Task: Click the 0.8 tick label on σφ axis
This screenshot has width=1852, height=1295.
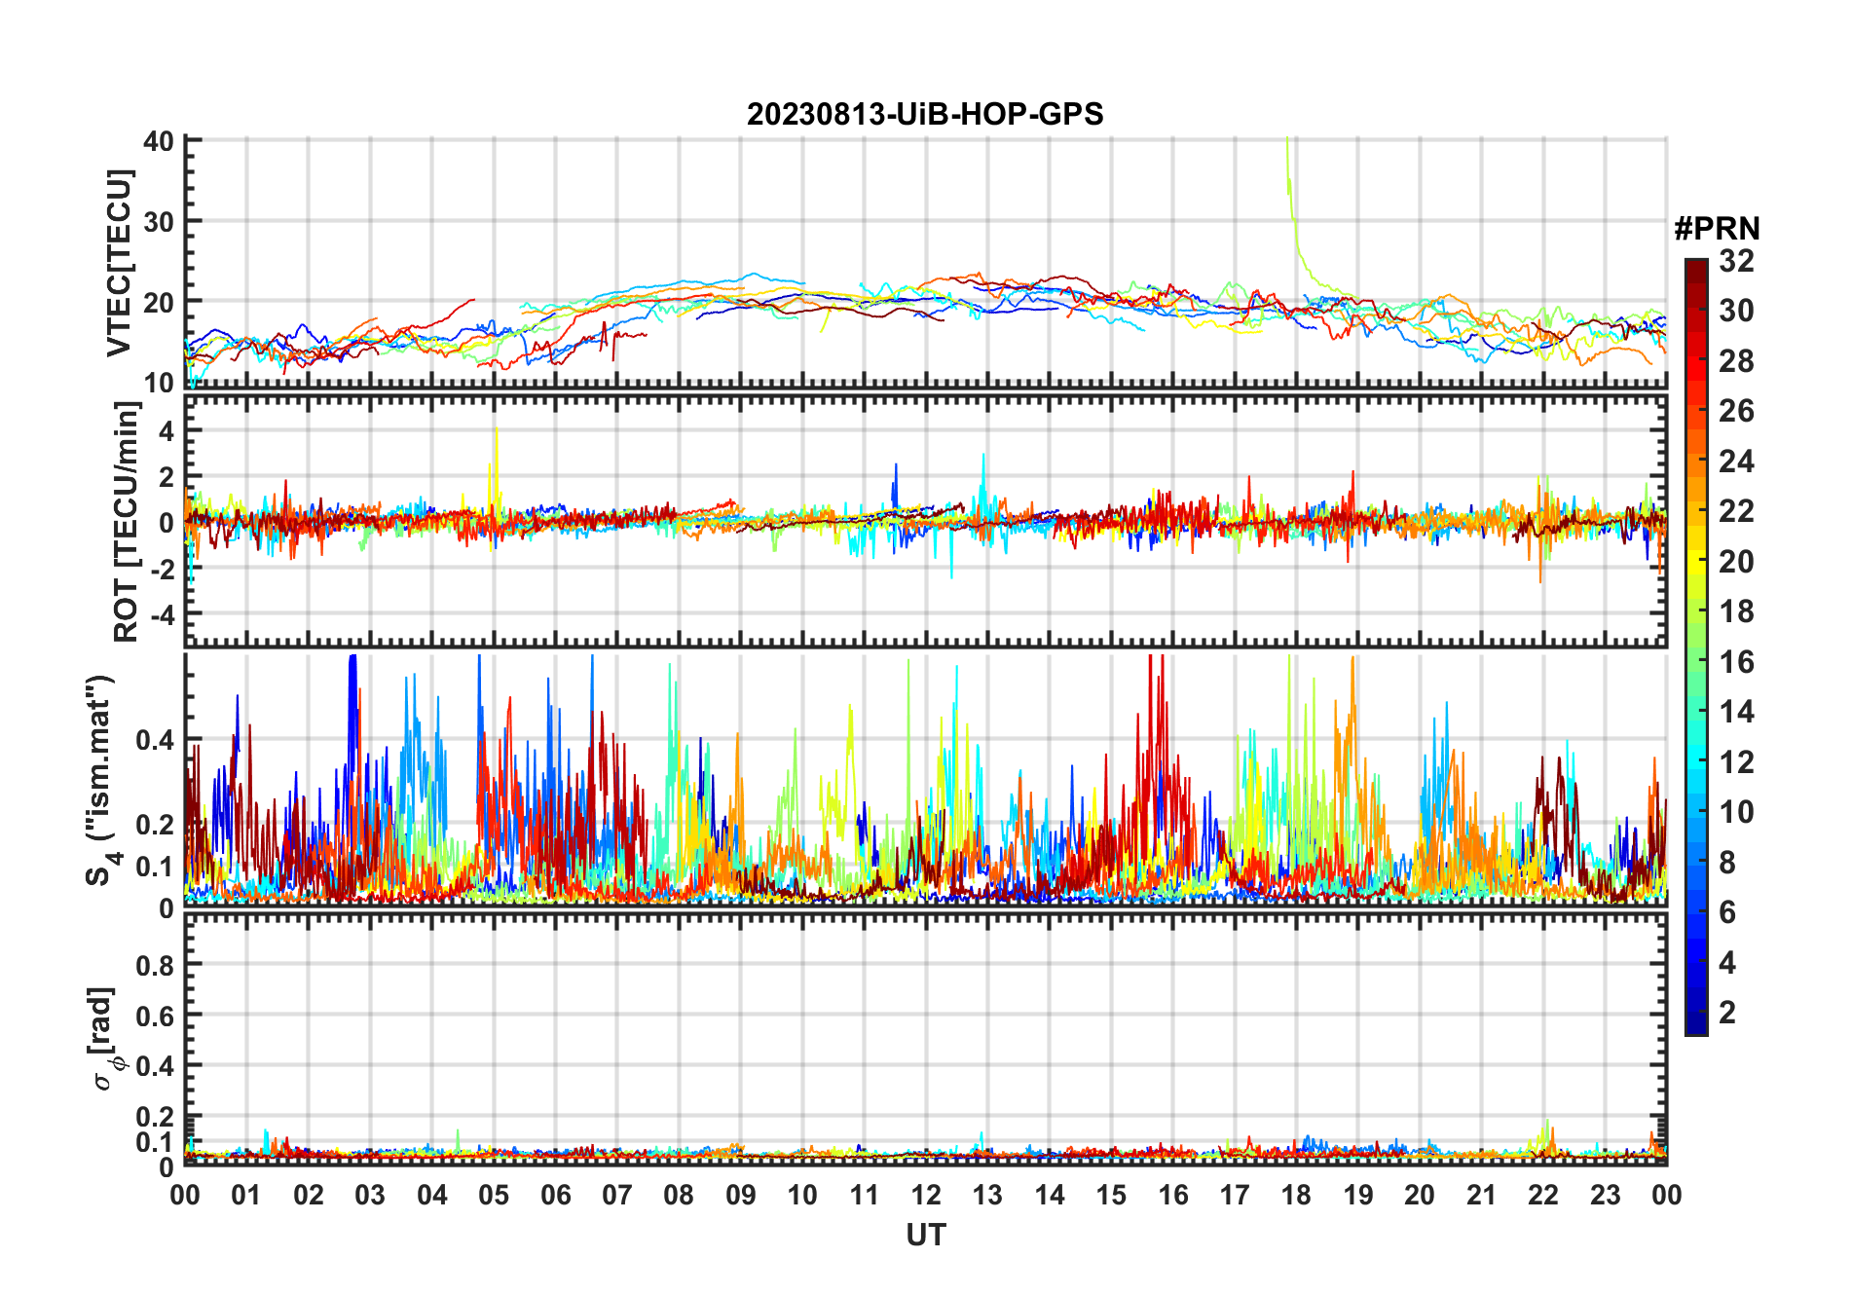Action: [x=155, y=965]
